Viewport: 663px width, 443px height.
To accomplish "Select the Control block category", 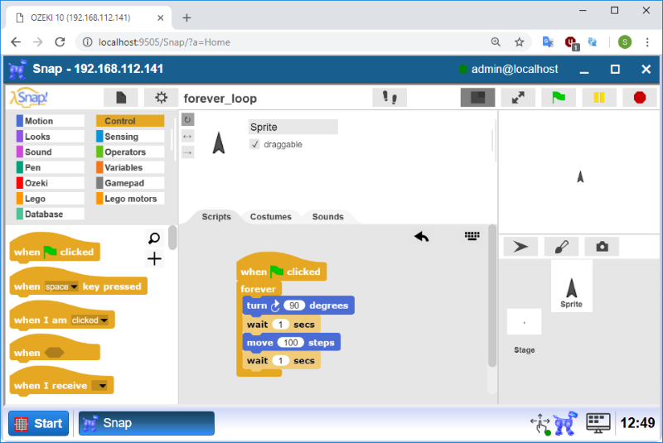I will click(130, 121).
